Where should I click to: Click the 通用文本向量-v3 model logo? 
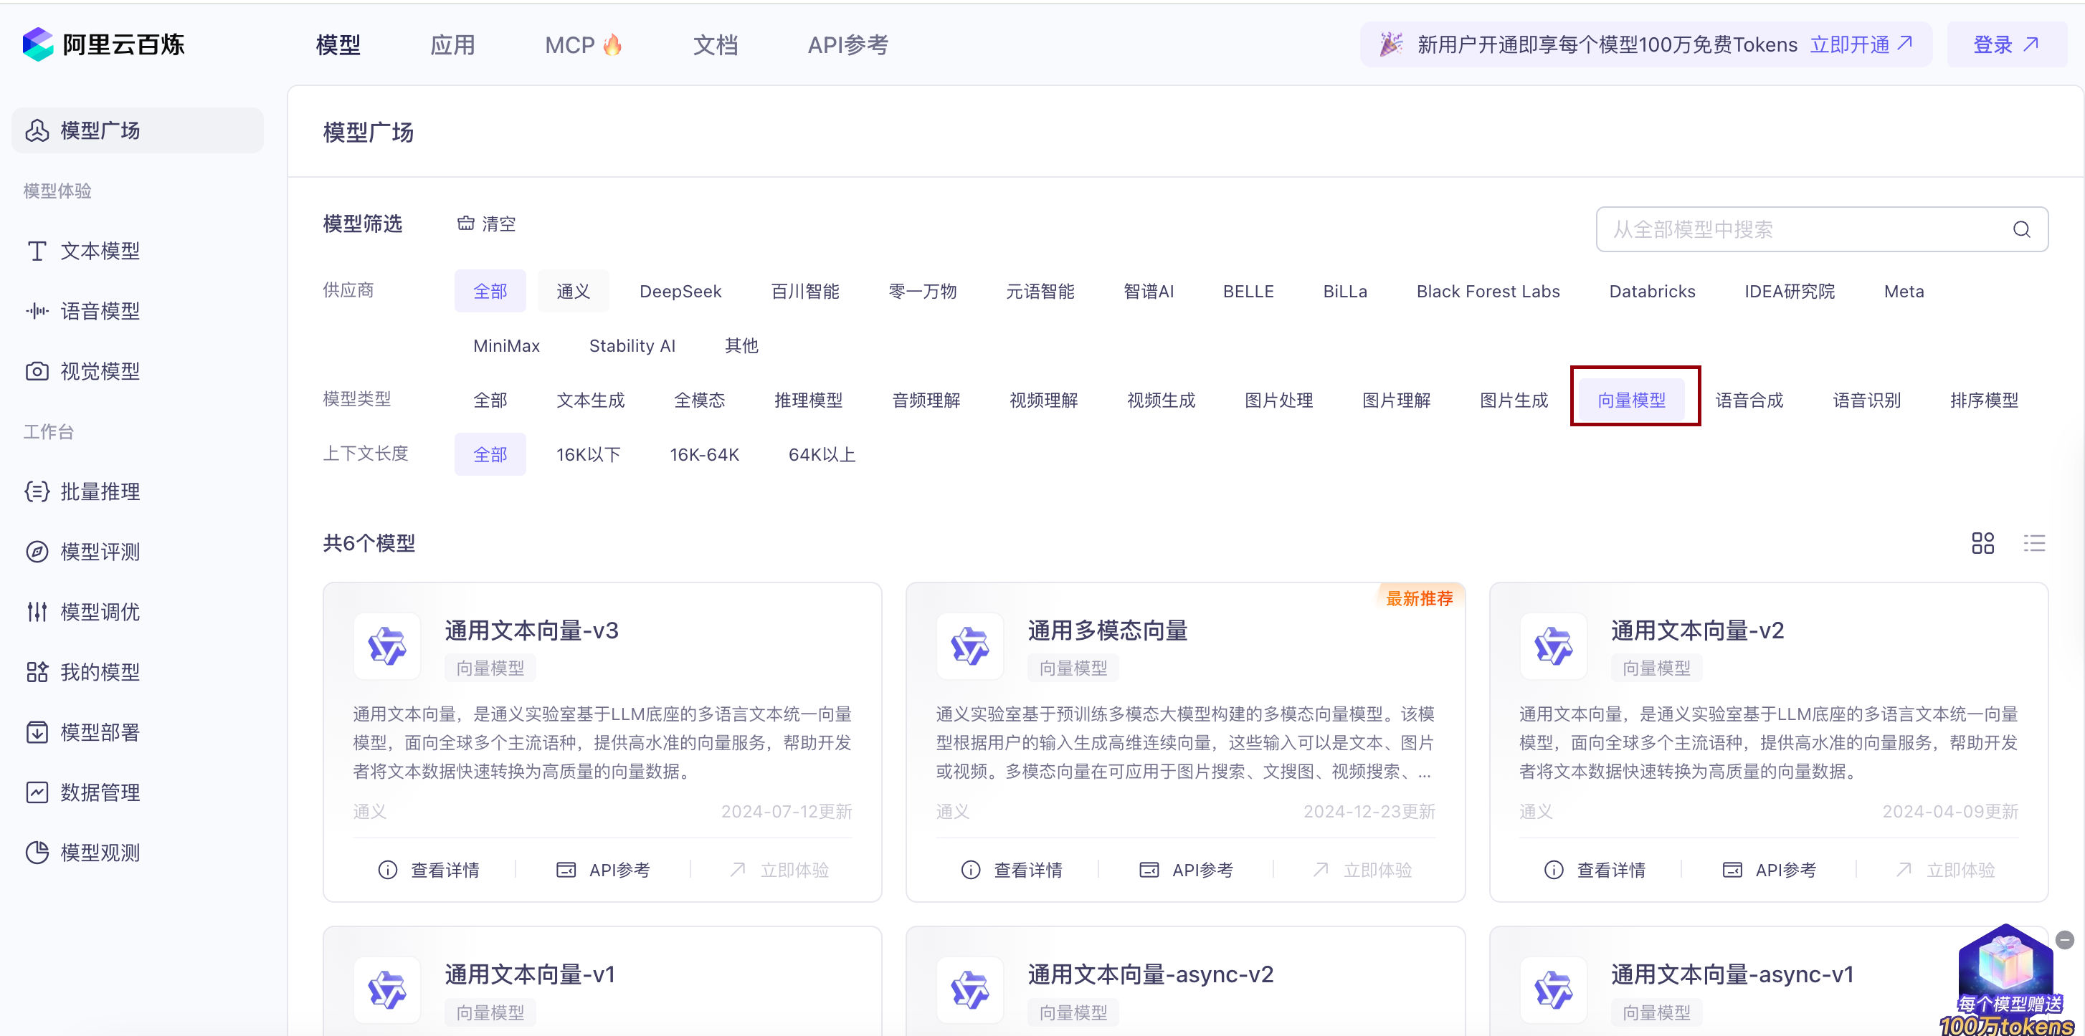coord(387,646)
